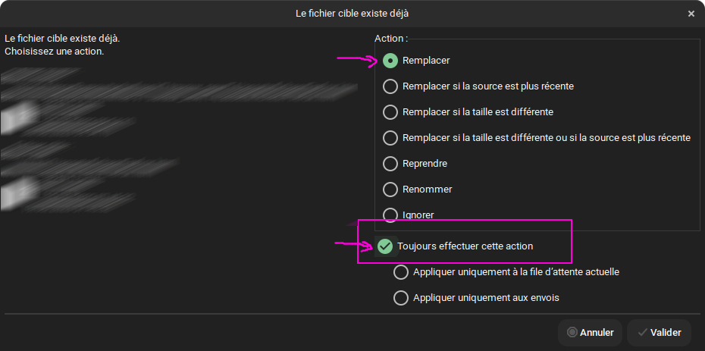Click the 'Choisissez une action.' text
Image resolution: width=705 pixels, height=351 pixels.
[54, 52]
